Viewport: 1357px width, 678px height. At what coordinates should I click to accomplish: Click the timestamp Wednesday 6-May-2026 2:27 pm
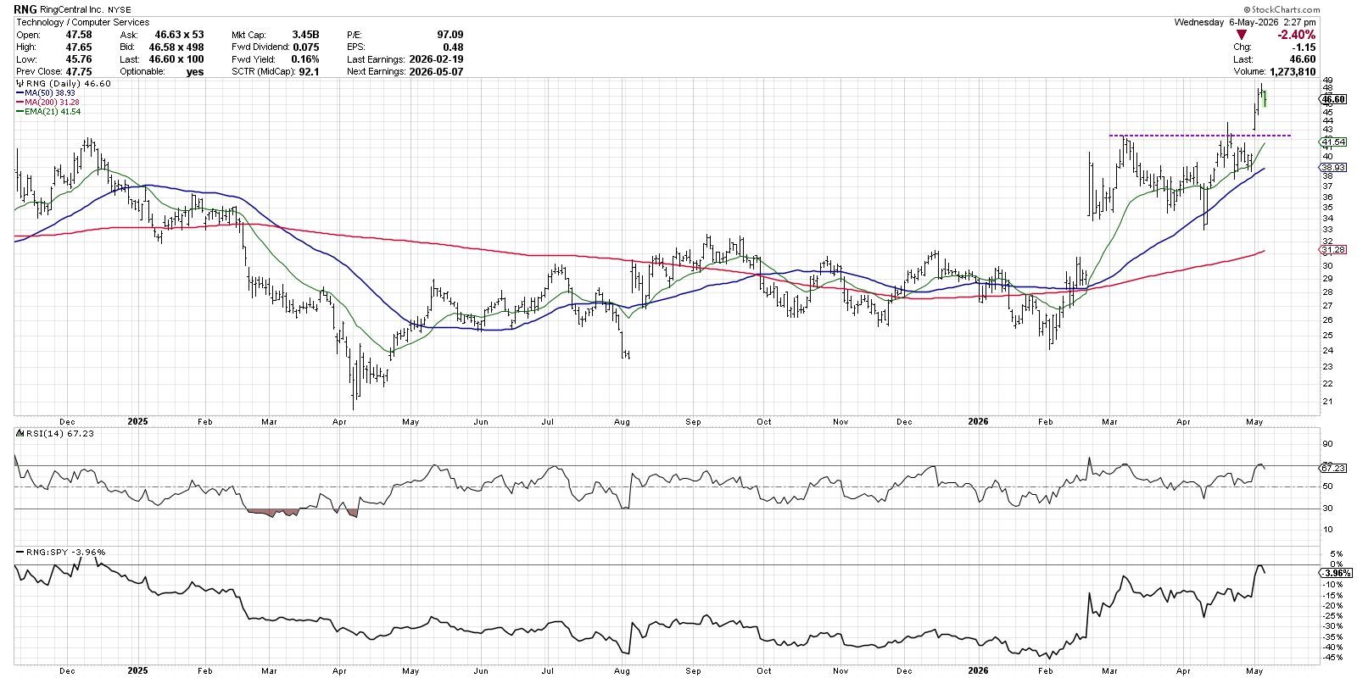[x=1245, y=22]
